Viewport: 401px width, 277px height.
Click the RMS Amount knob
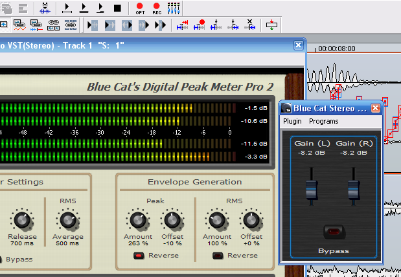tap(217, 220)
